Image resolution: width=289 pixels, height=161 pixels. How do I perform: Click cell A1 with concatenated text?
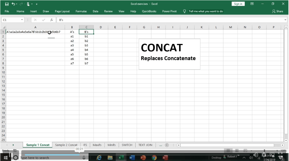tap(35, 32)
